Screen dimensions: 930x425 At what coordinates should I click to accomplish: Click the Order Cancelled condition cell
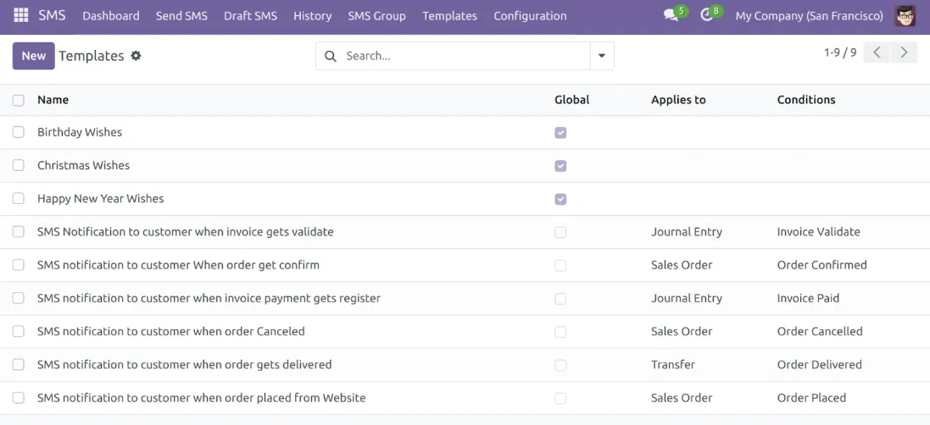[x=820, y=331]
